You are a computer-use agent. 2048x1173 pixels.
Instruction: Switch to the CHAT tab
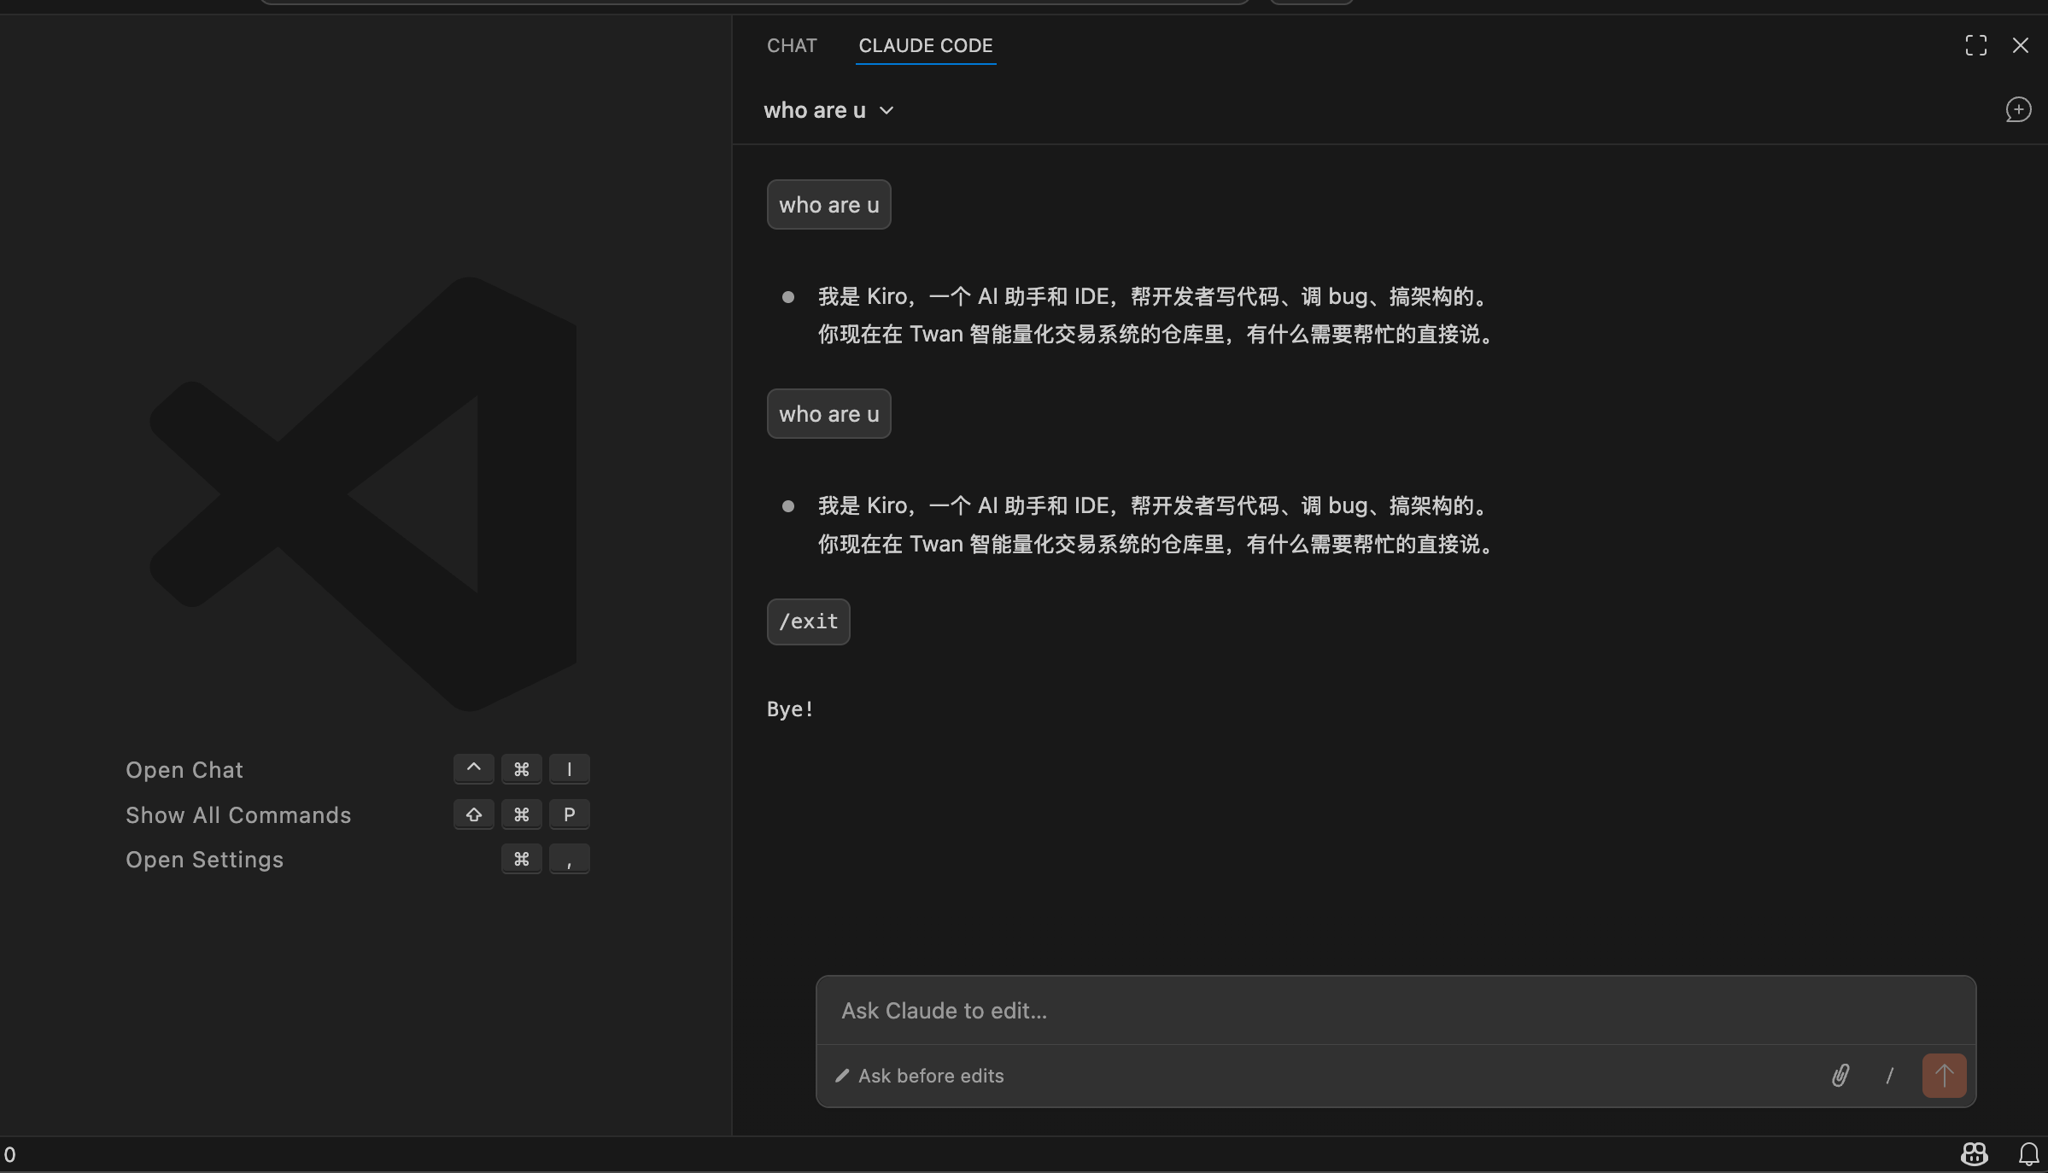coord(791,45)
